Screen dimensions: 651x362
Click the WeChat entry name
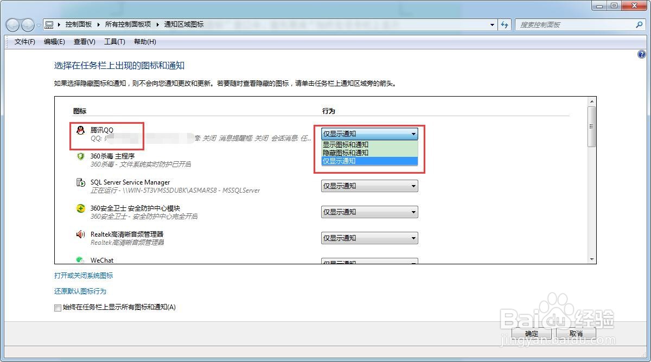coord(102,261)
